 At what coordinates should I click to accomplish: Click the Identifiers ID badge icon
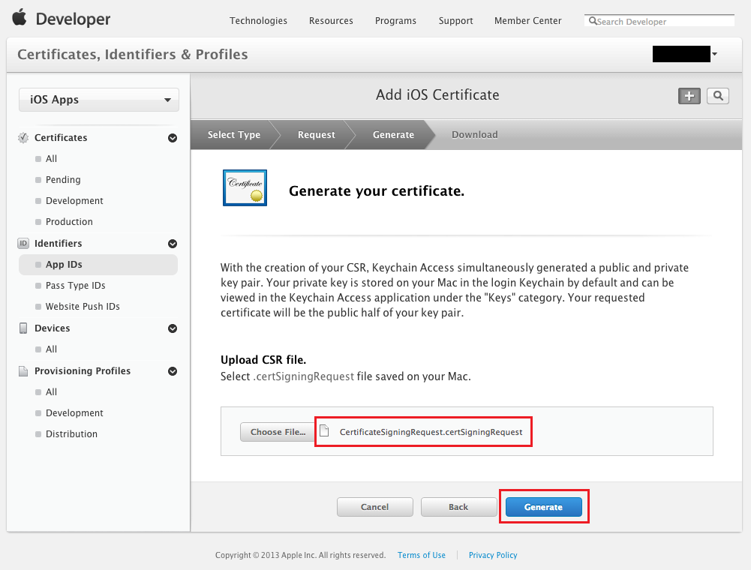point(23,243)
